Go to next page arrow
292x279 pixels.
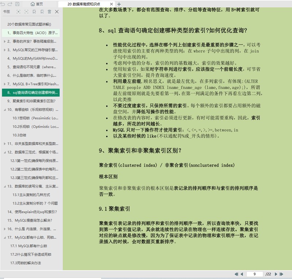click(x=276, y=274)
